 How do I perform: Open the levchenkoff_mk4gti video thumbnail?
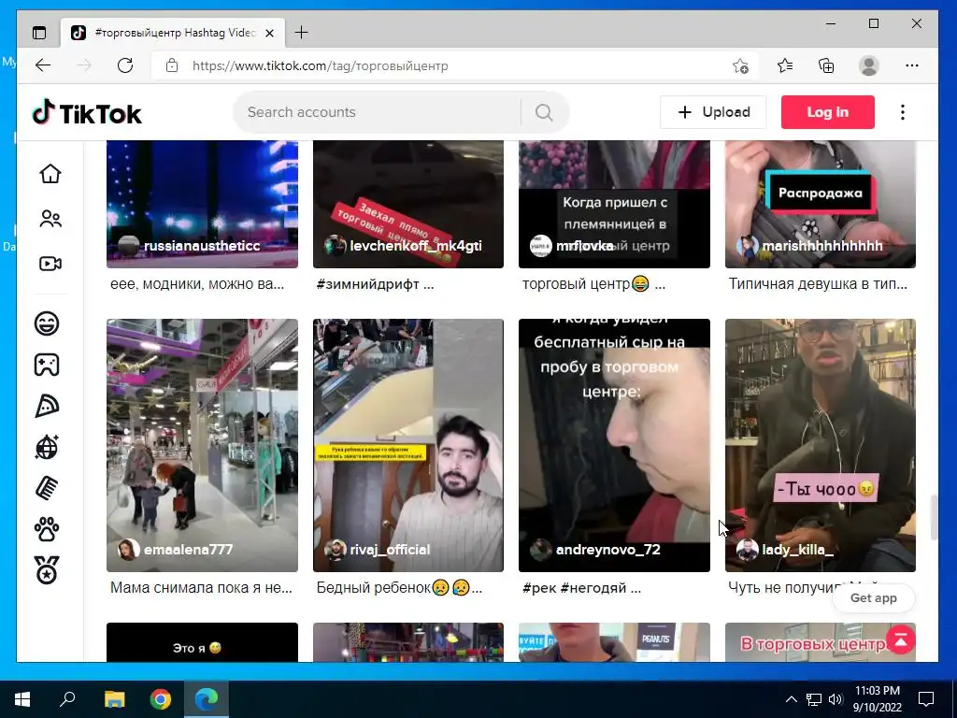(x=408, y=205)
